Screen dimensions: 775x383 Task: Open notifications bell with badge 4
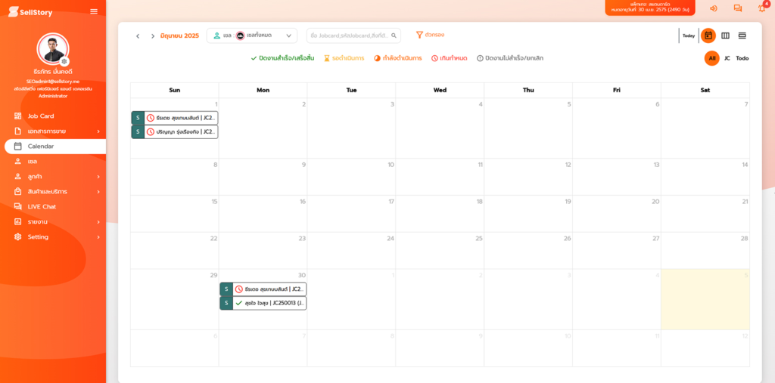762,8
